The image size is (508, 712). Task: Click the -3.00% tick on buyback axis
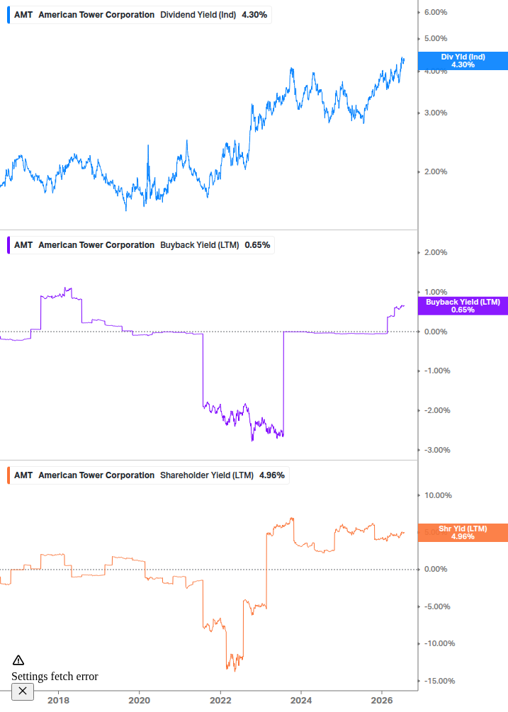[437, 450]
